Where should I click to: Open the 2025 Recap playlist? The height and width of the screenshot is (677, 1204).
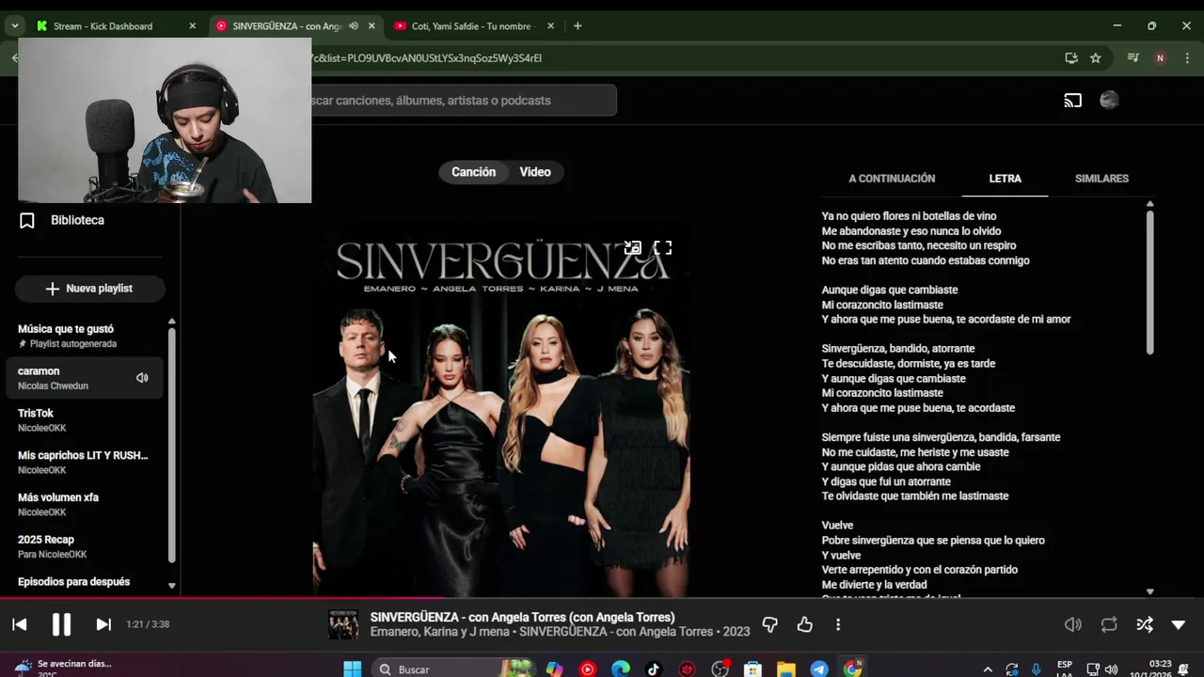point(85,546)
